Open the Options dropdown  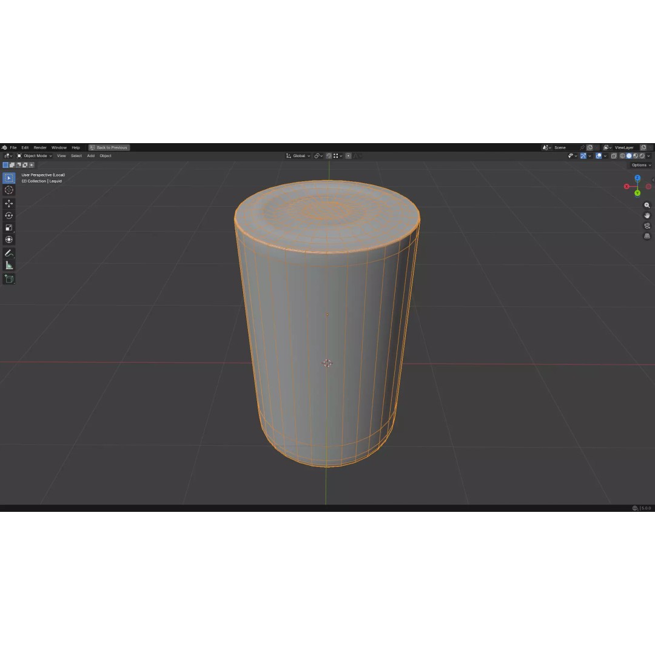pyautogui.click(x=641, y=165)
